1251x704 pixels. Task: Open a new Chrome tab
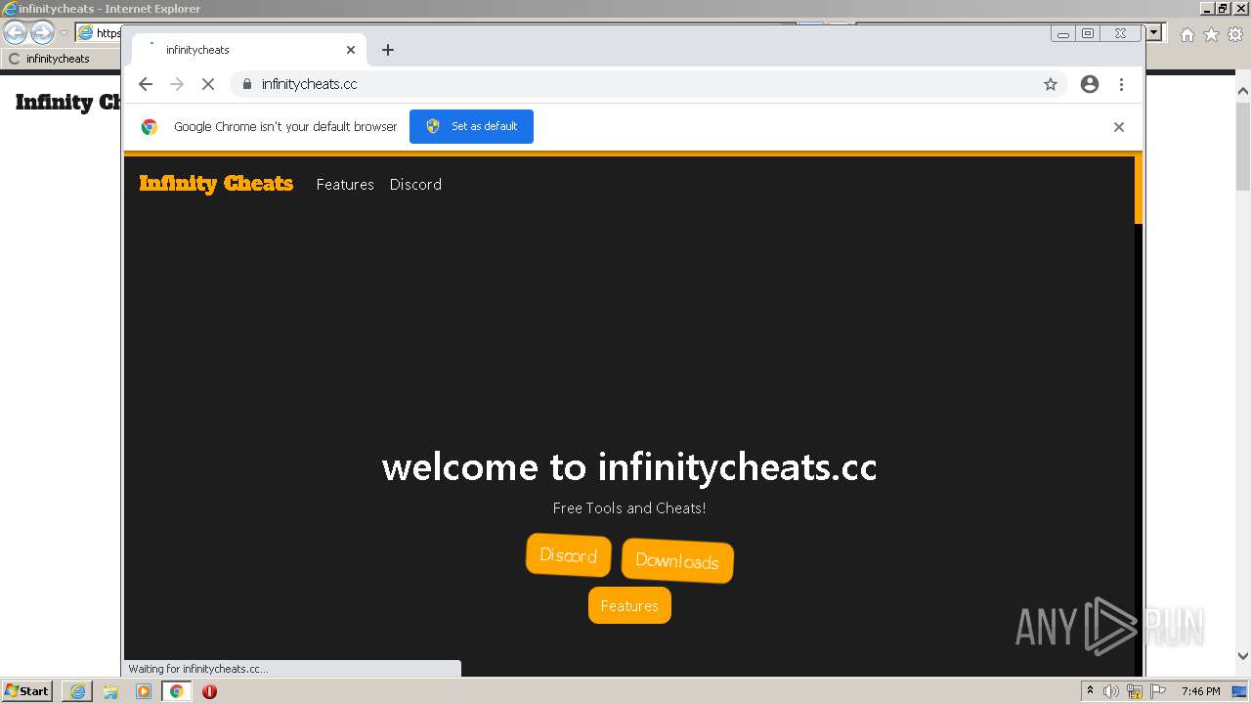tap(388, 50)
